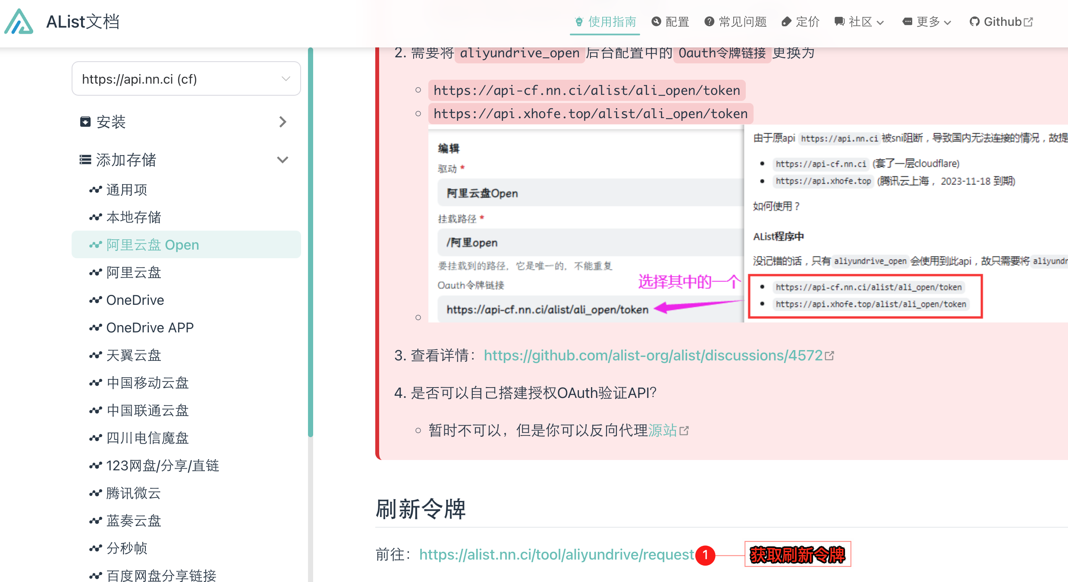This screenshot has height=582, width=1068.
Task: Click the AList logo icon
Action: 19,22
